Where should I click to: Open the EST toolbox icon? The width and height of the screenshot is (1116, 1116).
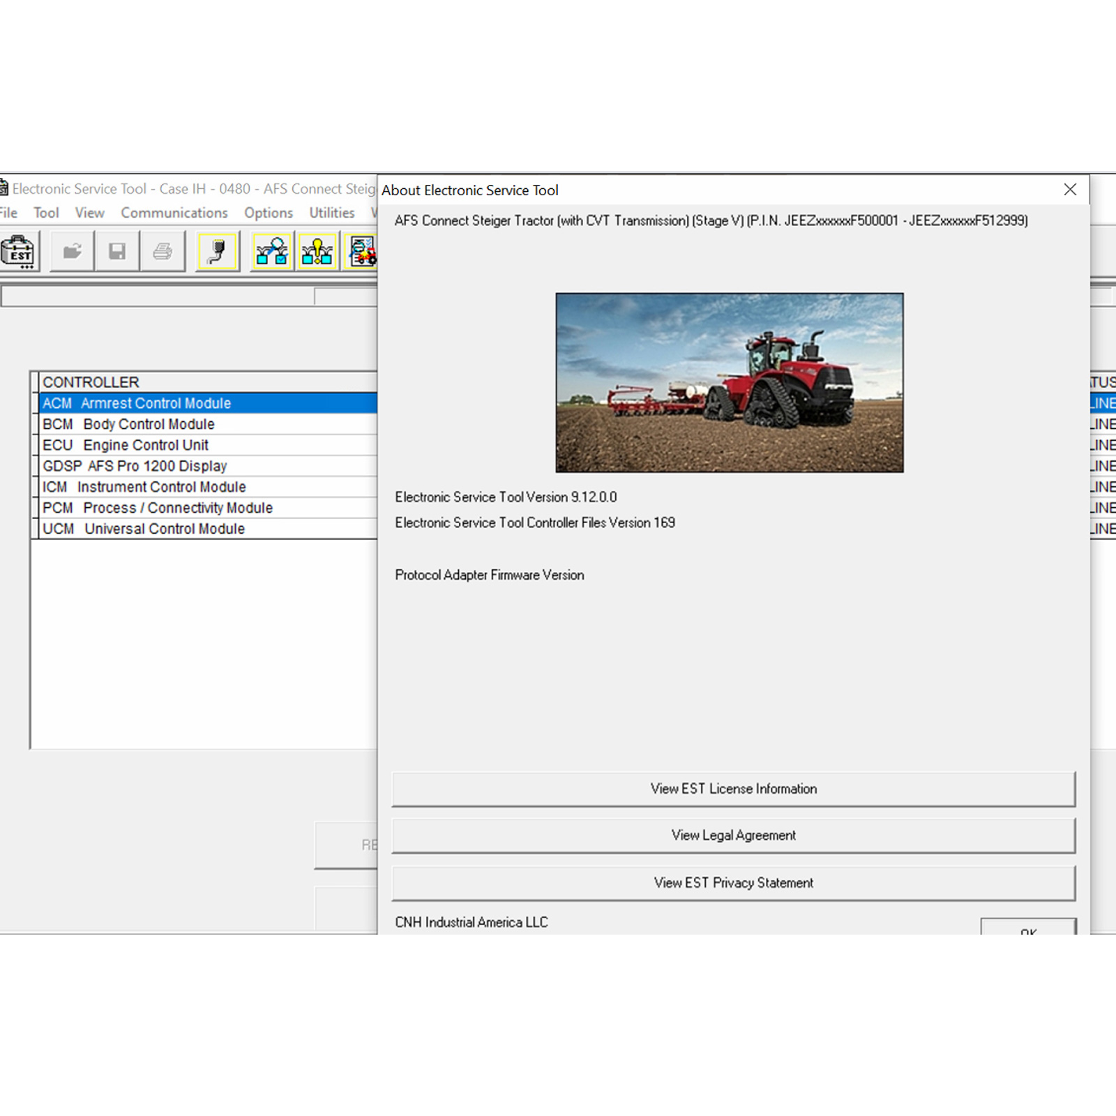click(x=19, y=252)
